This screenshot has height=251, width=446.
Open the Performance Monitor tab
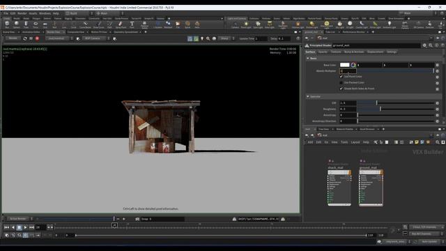[x=353, y=32]
